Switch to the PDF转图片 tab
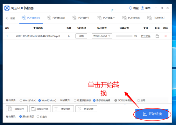 tap(106, 18)
